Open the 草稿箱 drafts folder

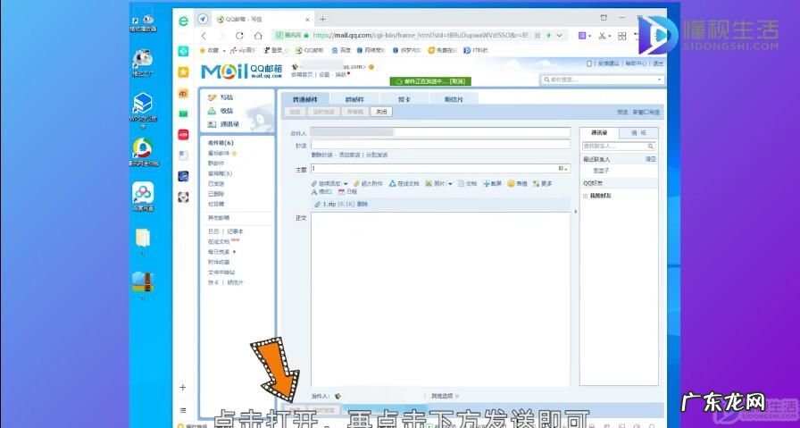[x=220, y=173]
